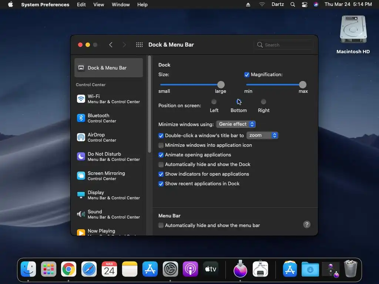Open Apple TV app in Dock
The height and width of the screenshot is (284, 379).
[x=211, y=269]
